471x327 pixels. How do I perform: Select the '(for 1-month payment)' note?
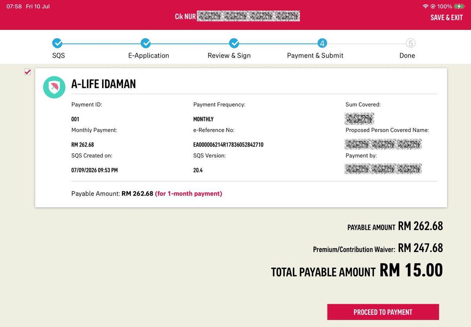click(189, 194)
